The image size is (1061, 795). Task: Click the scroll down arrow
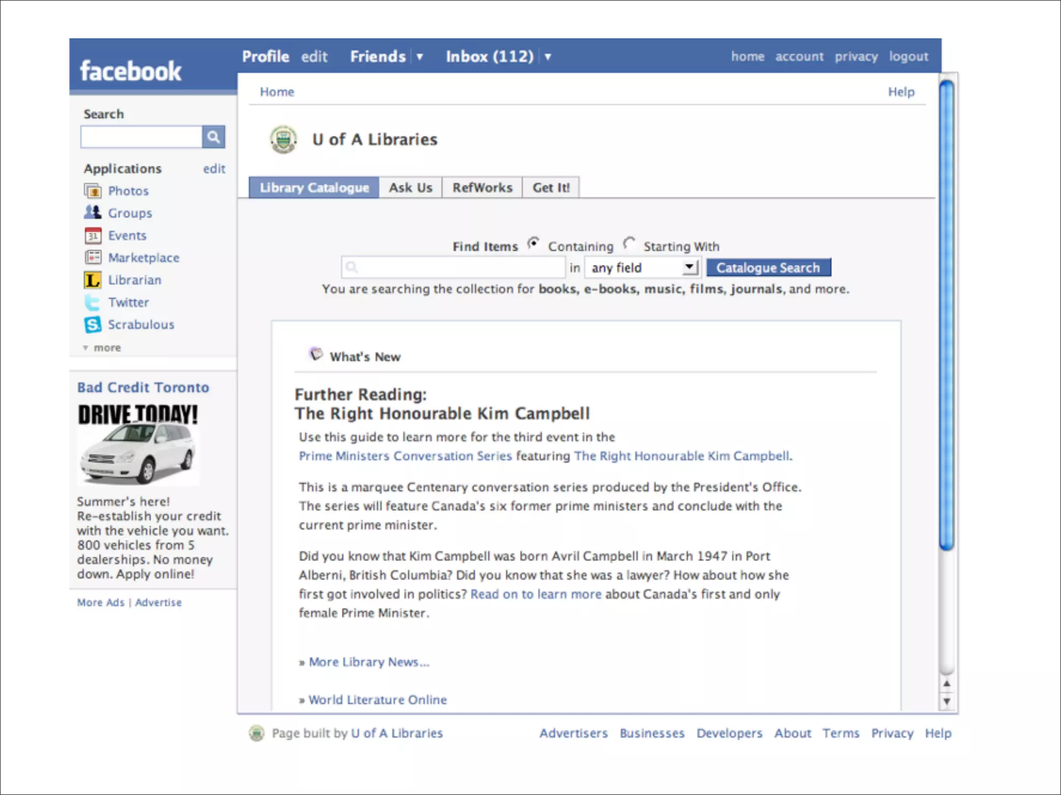(x=947, y=701)
